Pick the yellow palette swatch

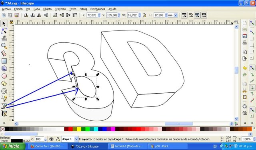click(x=79, y=129)
